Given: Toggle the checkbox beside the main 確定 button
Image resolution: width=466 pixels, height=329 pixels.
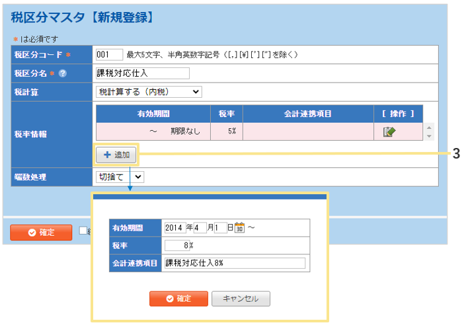Looking at the screenshot, I should click(x=83, y=231).
